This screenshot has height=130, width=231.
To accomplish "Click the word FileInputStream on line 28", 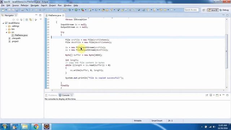I will pyautogui.click(x=85, y=47).
